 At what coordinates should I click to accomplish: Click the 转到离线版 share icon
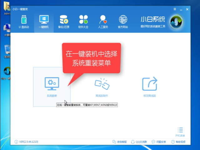click(x=149, y=84)
